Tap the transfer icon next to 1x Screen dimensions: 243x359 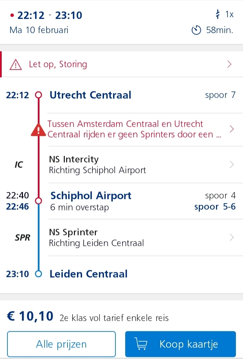pos(218,14)
